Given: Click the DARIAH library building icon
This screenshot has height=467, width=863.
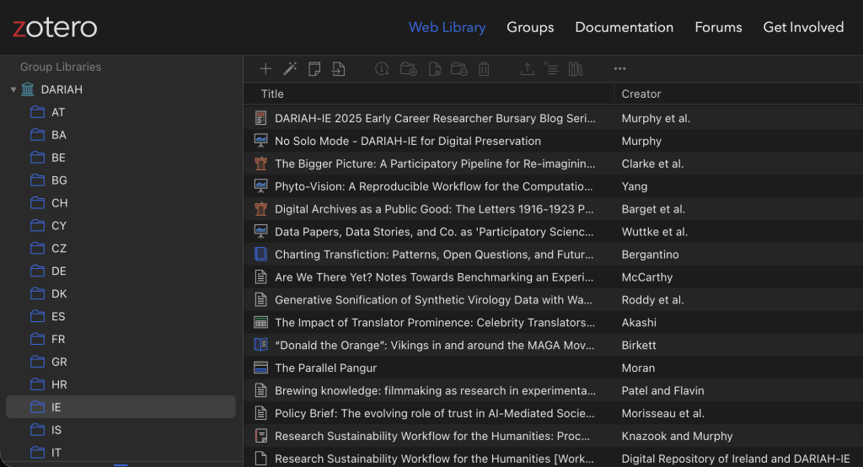Looking at the screenshot, I should pyautogui.click(x=28, y=89).
